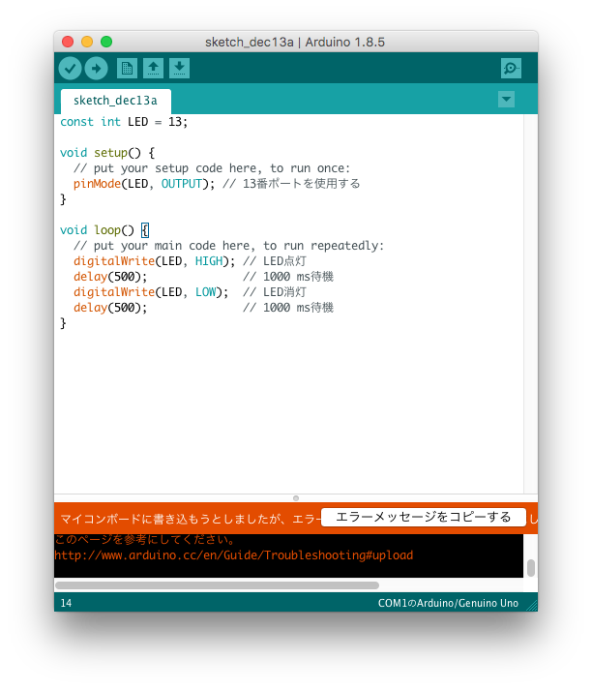Click digitalWrite(LED, LOW) line

(x=151, y=292)
